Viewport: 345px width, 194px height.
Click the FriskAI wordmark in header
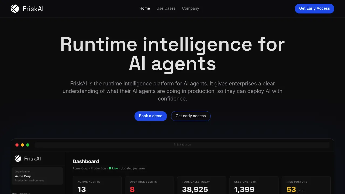[33, 9]
